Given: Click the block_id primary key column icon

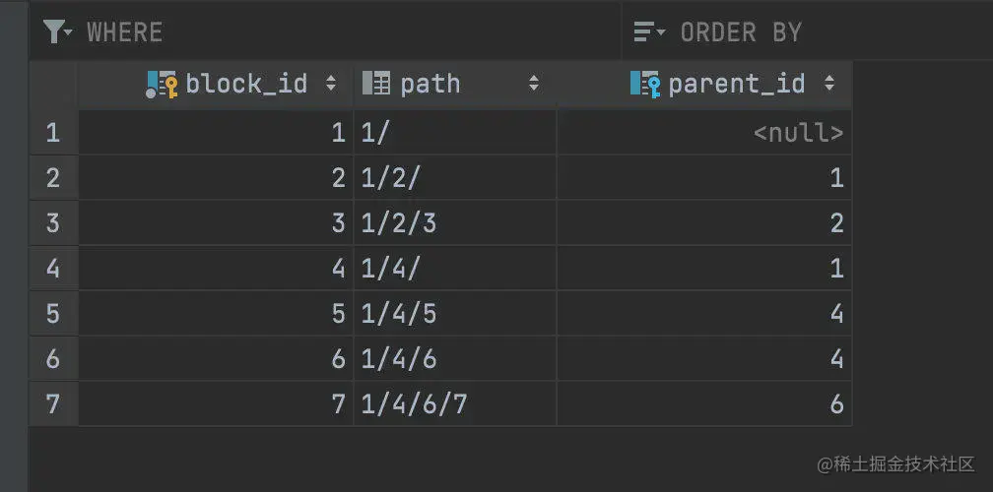Looking at the screenshot, I should click(162, 85).
